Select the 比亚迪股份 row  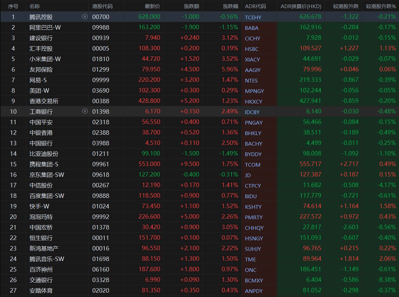tap(43, 154)
